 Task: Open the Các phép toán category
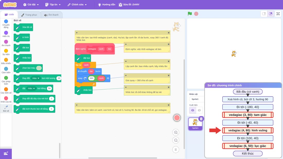6,80
